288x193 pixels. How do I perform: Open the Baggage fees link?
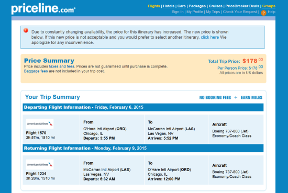(x=36, y=71)
